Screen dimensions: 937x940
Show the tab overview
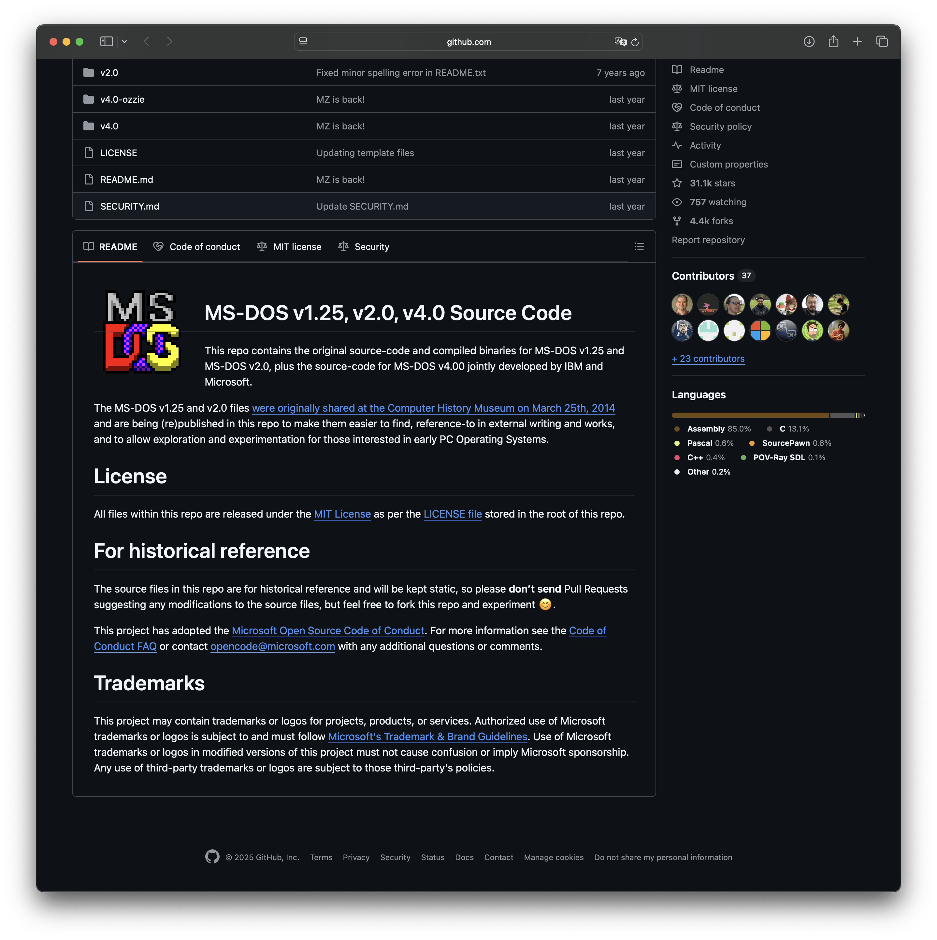tap(882, 42)
